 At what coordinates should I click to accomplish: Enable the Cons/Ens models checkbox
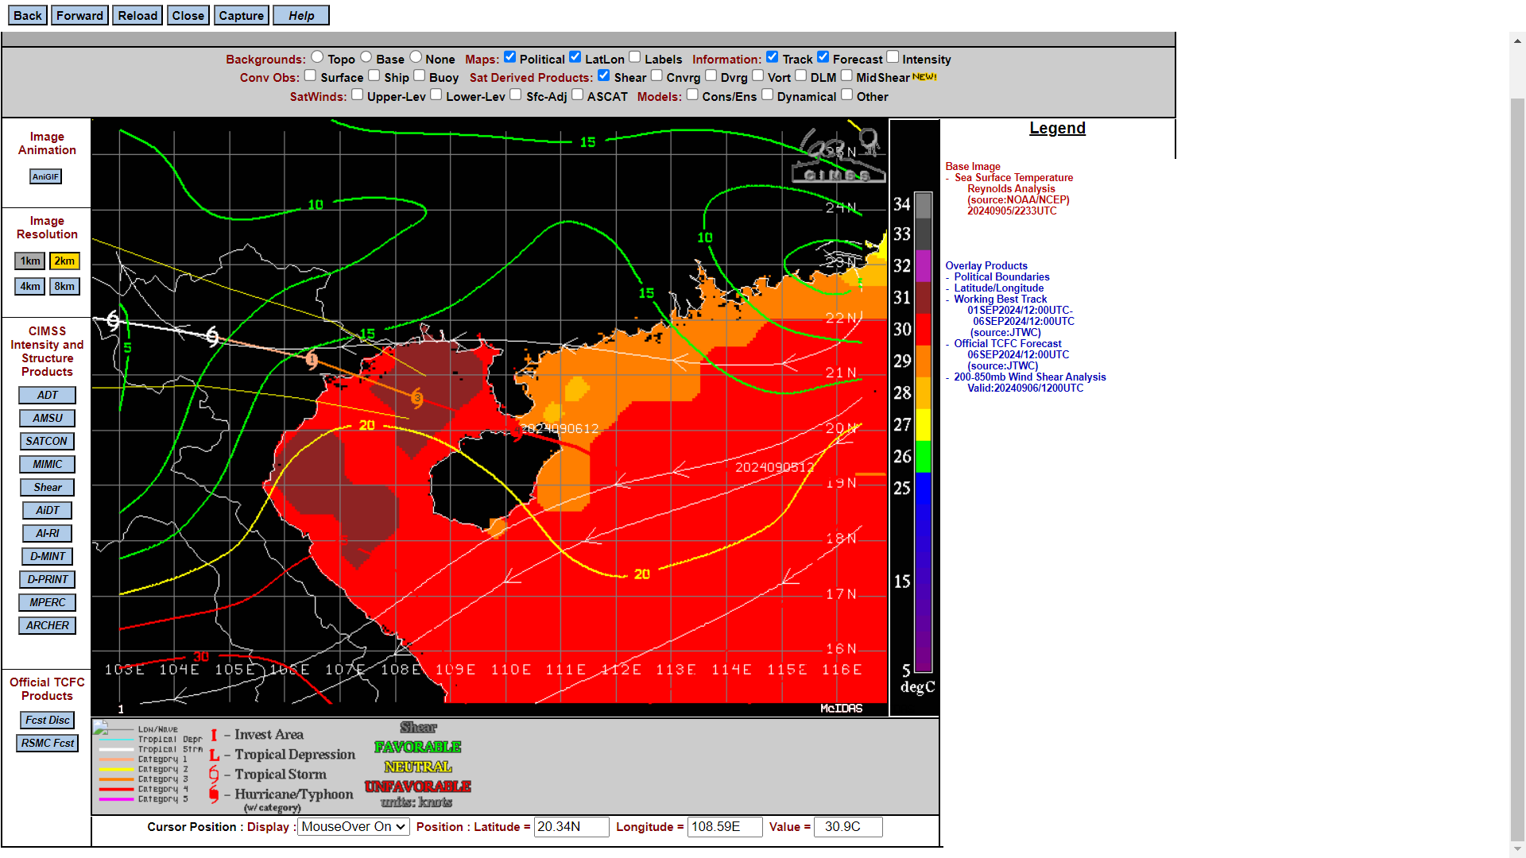[693, 95]
